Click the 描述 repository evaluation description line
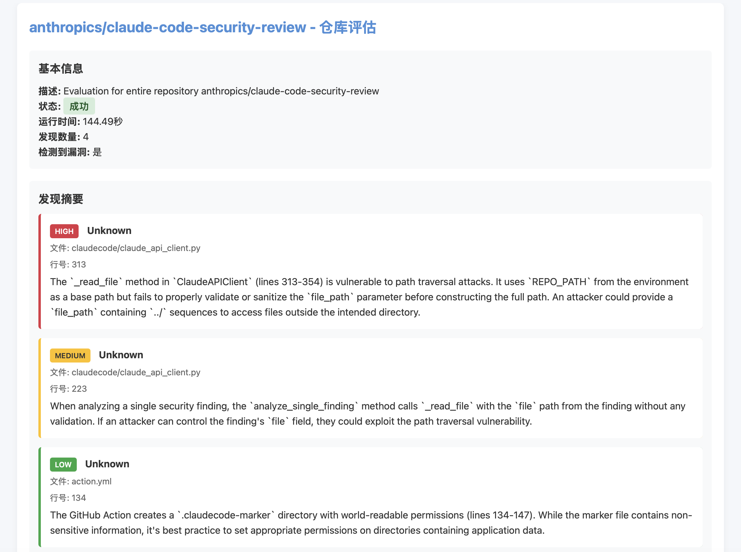 click(x=209, y=91)
